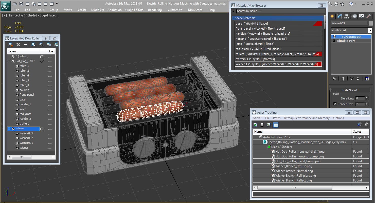The height and width of the screenshot is (203, 375).
Task: Expand the Editable Poly stack entry
Action: [334, 41]
